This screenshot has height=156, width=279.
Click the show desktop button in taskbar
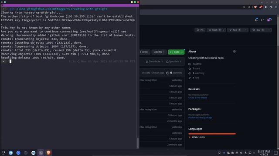276,153
